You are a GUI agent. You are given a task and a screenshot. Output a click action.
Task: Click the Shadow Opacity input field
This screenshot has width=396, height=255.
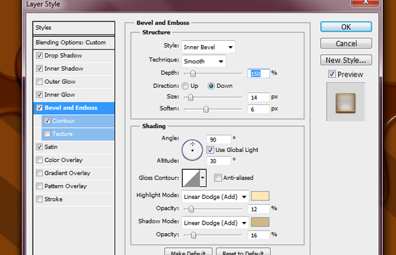click(259, 235)
